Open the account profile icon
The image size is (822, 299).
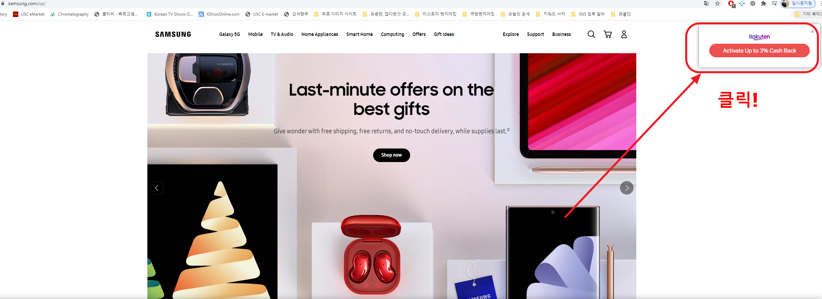click(x=624, y=34)
